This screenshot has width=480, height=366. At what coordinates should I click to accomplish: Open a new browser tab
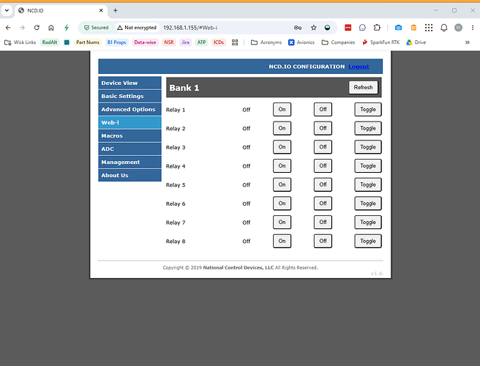point(116,10)
